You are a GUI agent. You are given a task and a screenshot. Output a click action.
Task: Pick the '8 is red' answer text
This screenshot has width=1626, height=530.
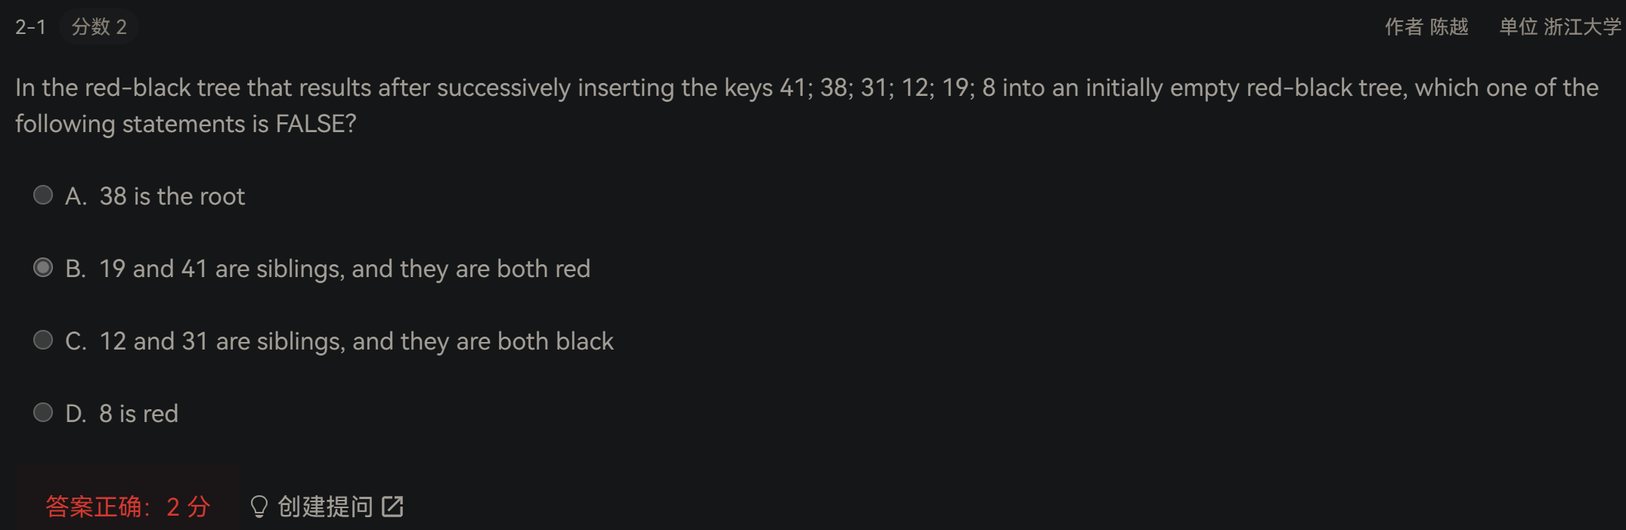point(139,414)
